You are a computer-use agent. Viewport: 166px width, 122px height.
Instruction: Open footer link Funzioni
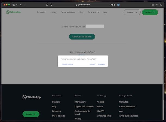[x=56, y=102]
